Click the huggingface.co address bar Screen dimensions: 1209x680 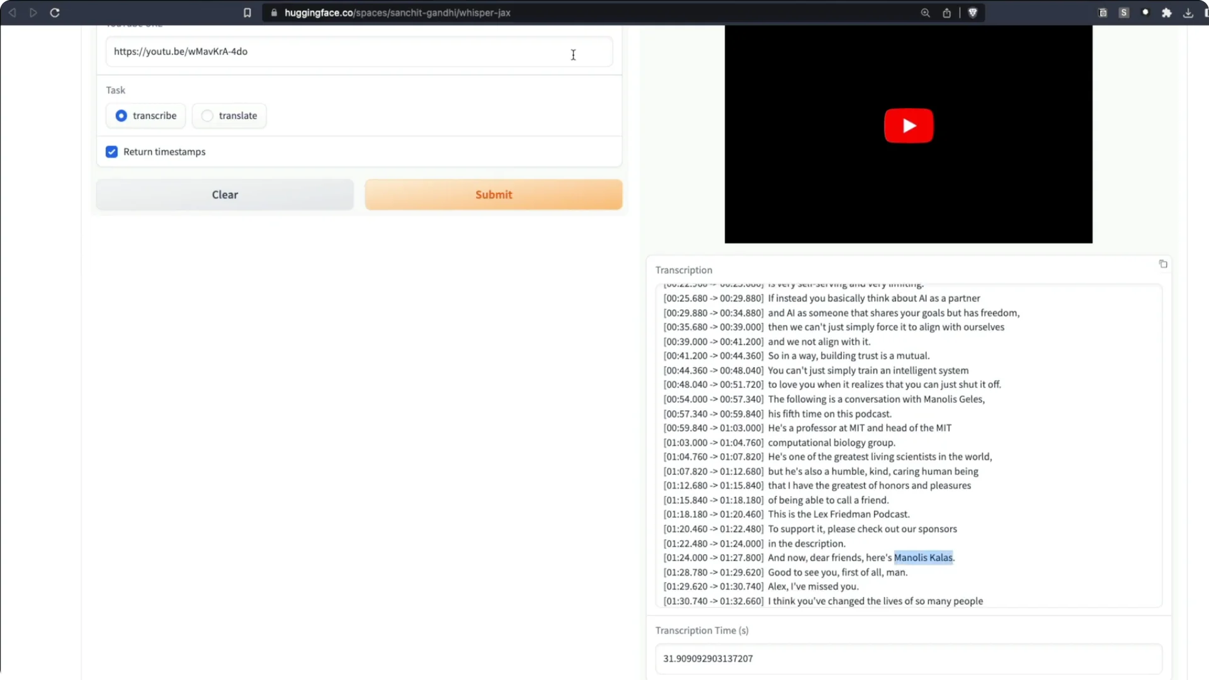pyautogui.click(x=397, y=13)
